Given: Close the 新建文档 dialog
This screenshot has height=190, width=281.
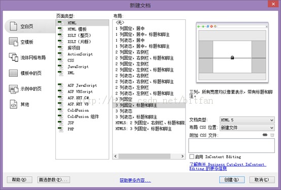Looking at the screenshot, I should click(x=273, y=4).
